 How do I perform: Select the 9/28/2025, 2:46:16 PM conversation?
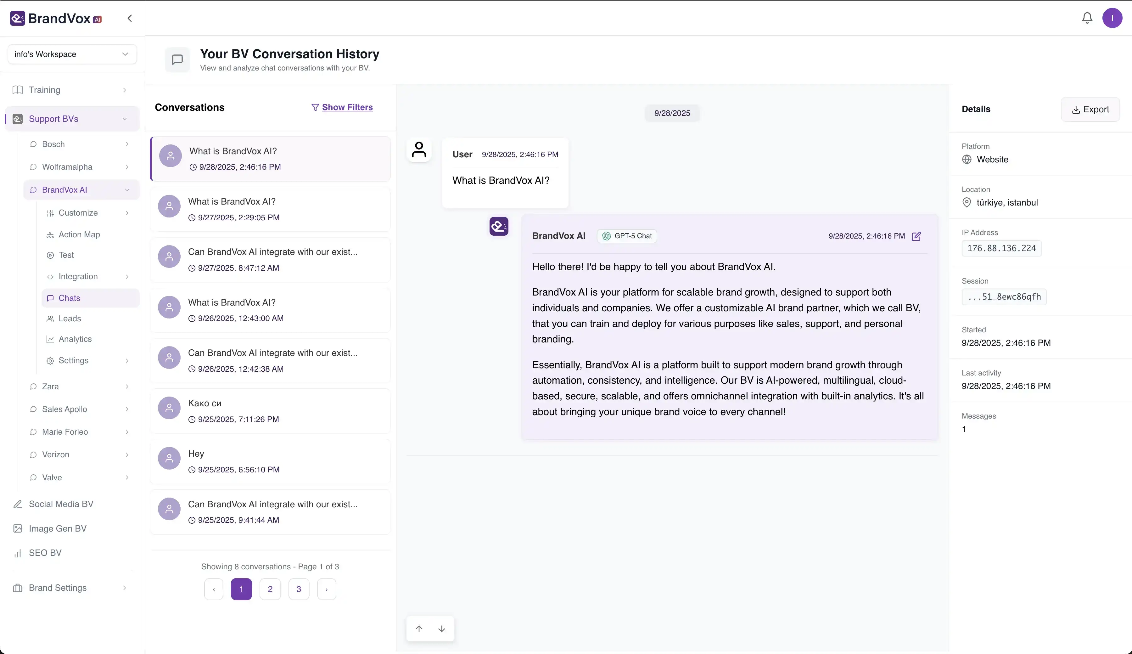[x=270, y=159]
